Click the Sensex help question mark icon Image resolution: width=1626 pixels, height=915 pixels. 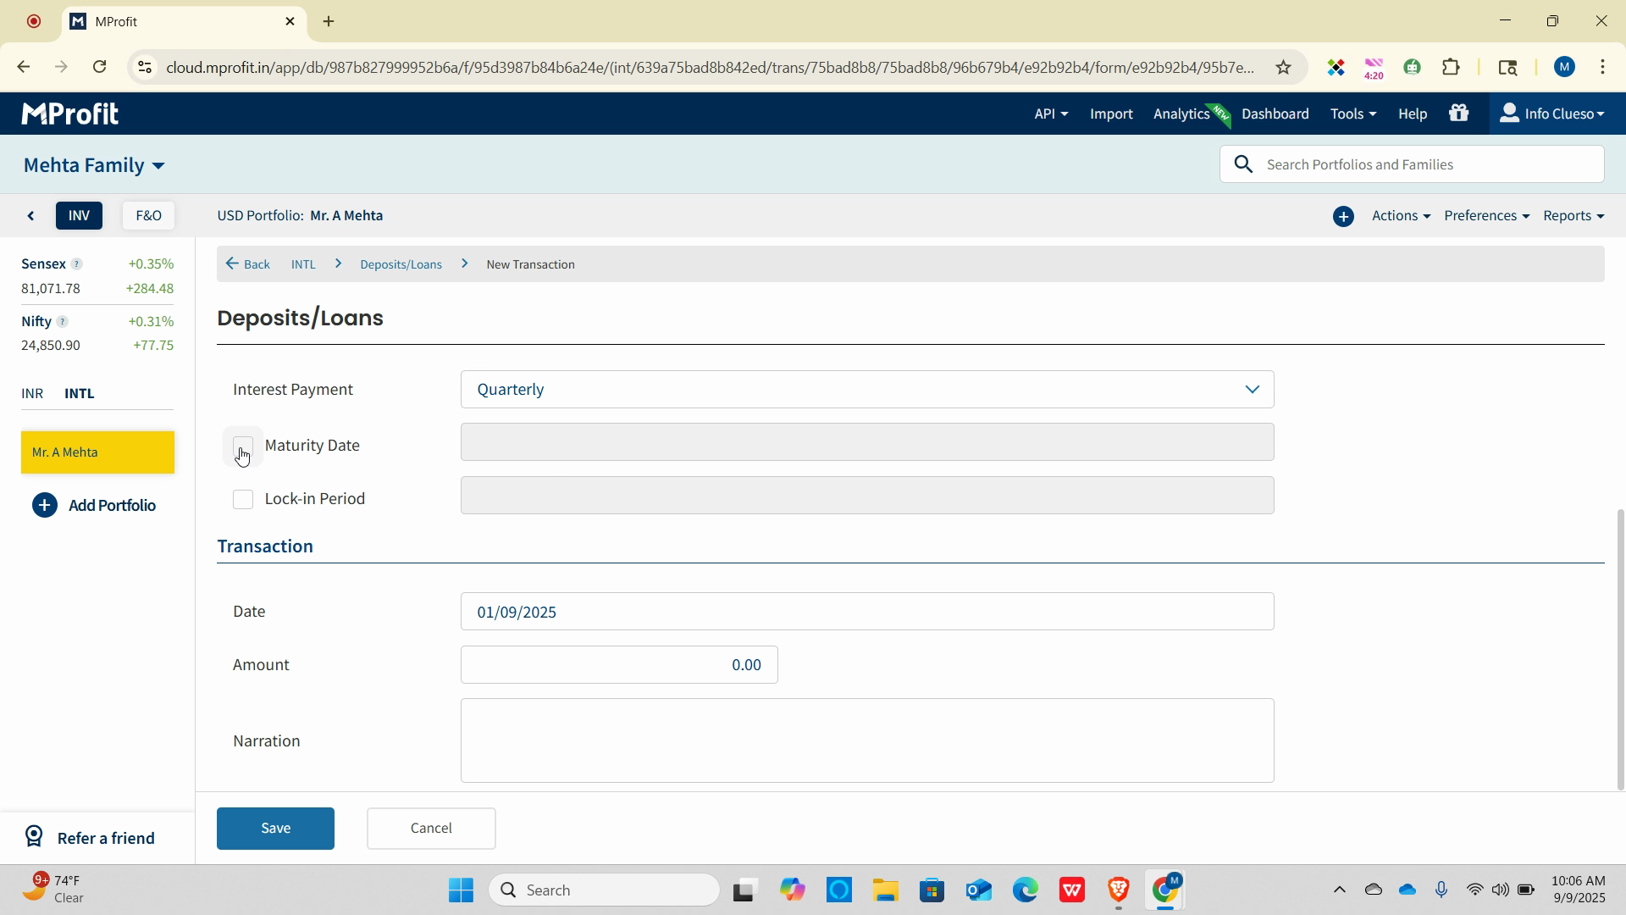coord(76,264)
